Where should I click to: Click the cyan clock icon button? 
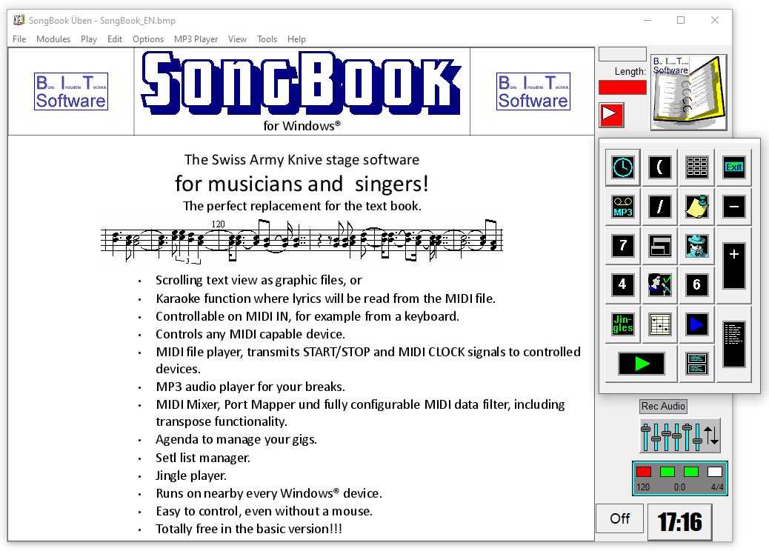pyautogui.click(x=623, y=167)
